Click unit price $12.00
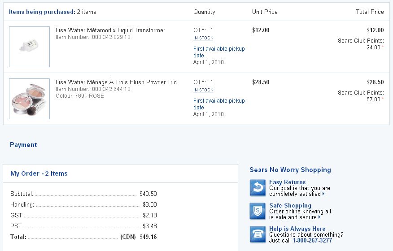Viewport: 393px width, 251px height. (x=261, y=30)
